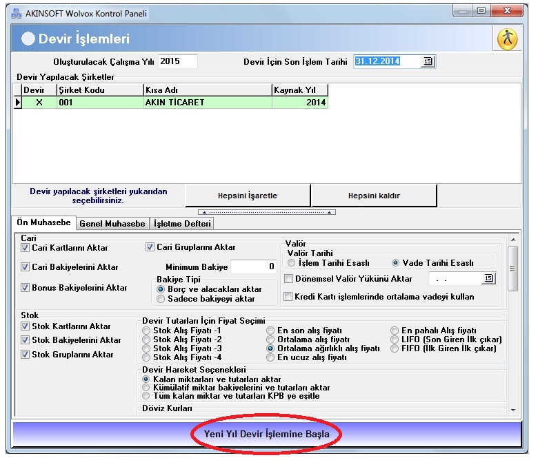The image size is (538, 460).
Task: Click the Kısa Adı column header
Action: [x=208, y=90]
